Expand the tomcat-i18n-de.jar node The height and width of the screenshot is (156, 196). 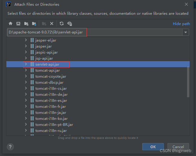[26, 94]
